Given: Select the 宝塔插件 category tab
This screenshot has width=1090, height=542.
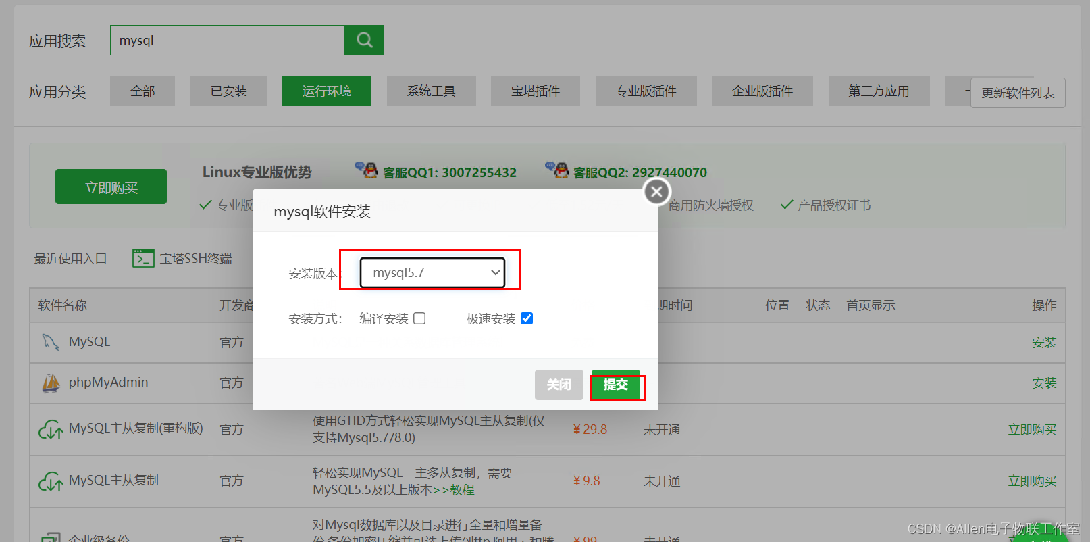Looking at the screenshot, I should 536,91.
